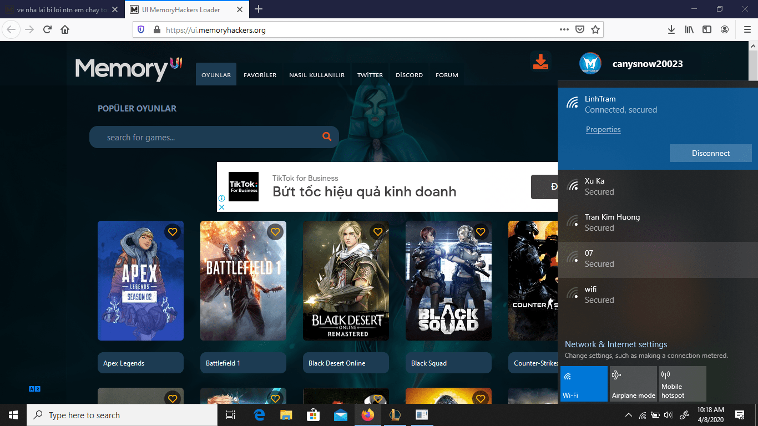758x426 pixels.
Task: Open the page actions three-dot menu
Action: pos(564,29)
